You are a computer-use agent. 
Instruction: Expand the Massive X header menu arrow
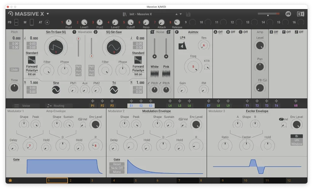(x=48, y=14)
